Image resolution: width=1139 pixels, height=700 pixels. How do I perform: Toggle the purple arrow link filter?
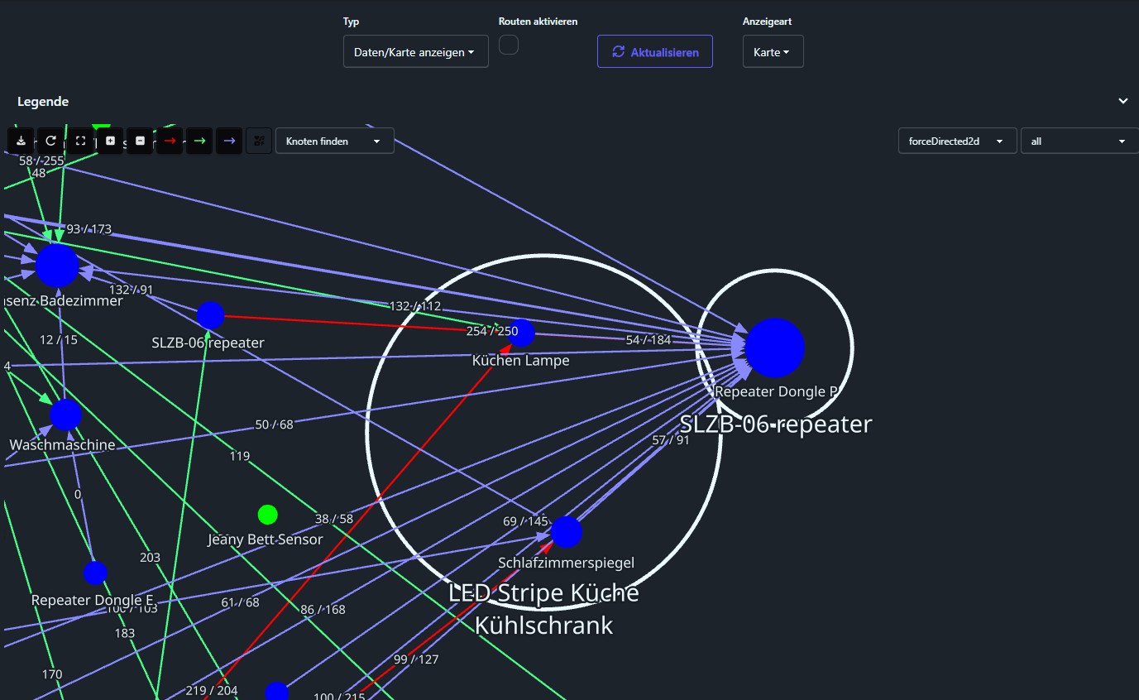coord(229,141)
